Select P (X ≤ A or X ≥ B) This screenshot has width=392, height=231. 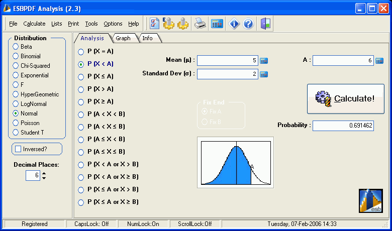(x=108, y=202)
